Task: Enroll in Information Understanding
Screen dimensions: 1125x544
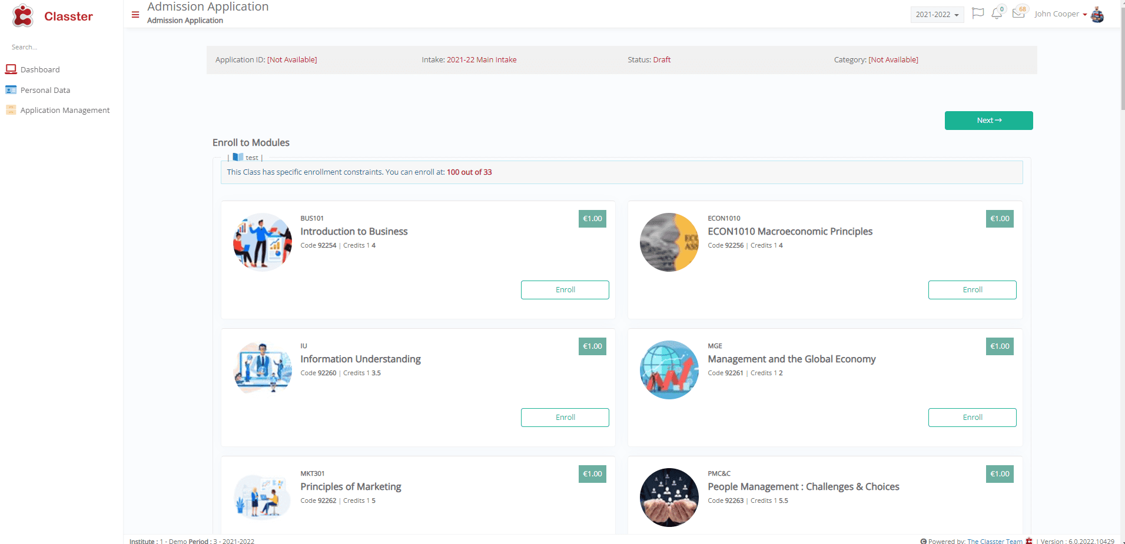Action: pyautogui.click(x=565, y=418)
